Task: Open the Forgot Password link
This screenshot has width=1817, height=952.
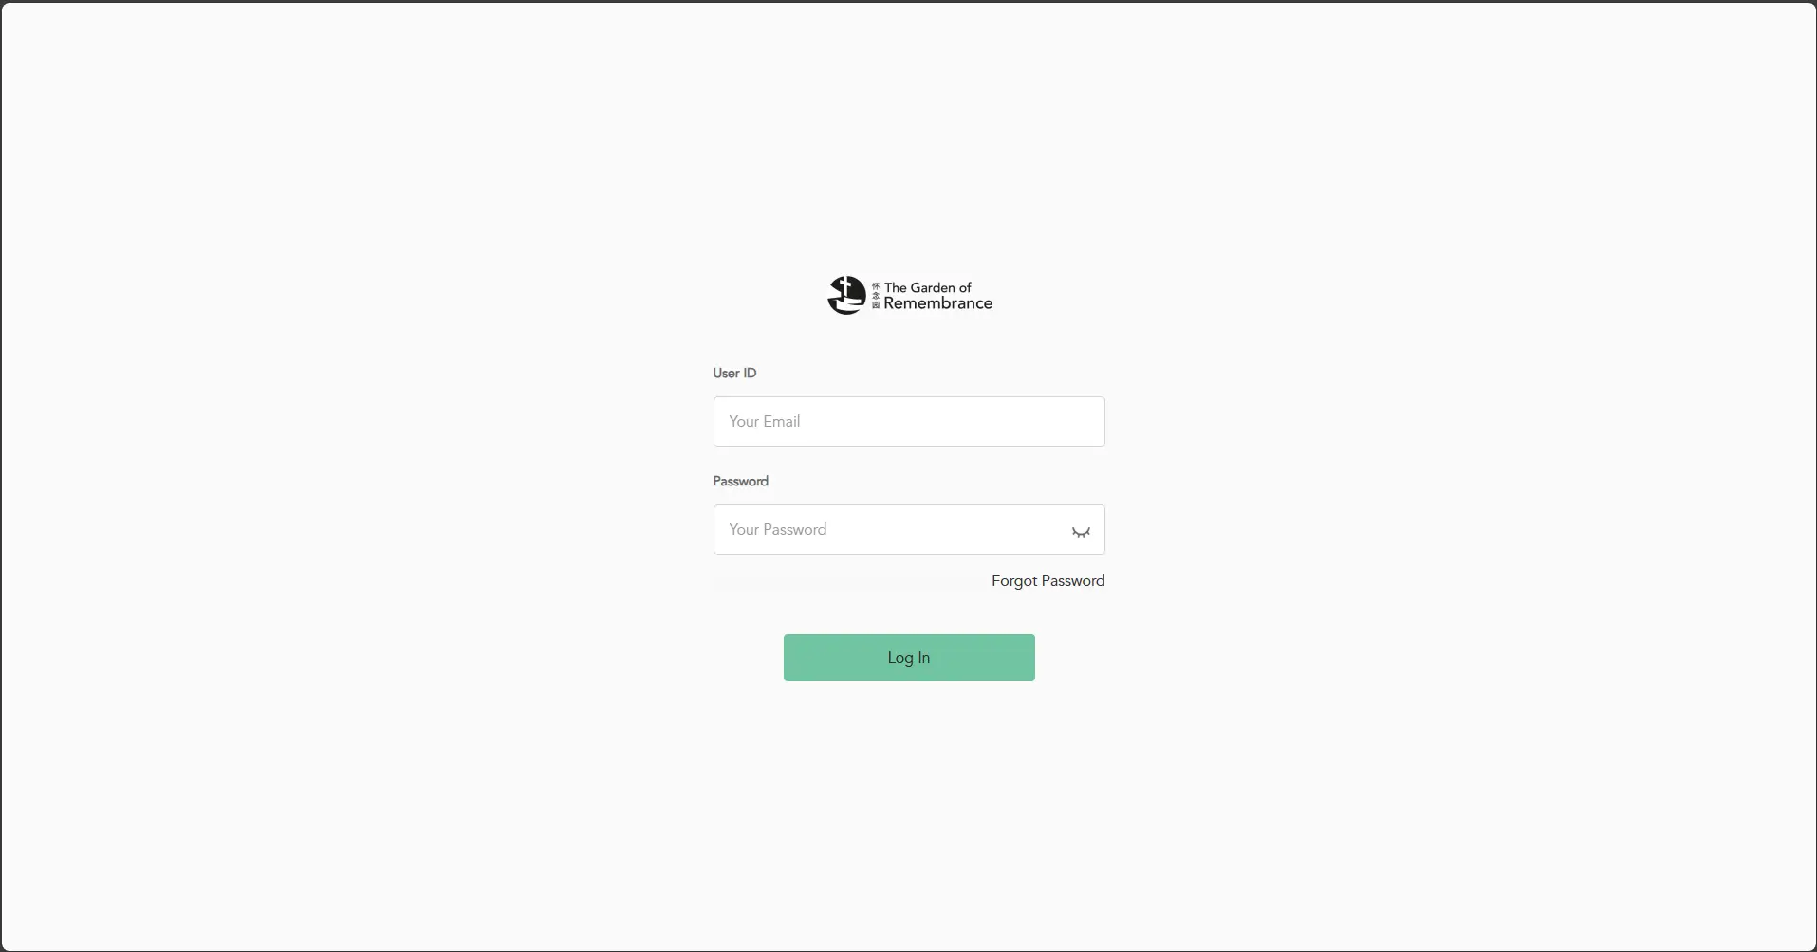Action: point(1048,580)
